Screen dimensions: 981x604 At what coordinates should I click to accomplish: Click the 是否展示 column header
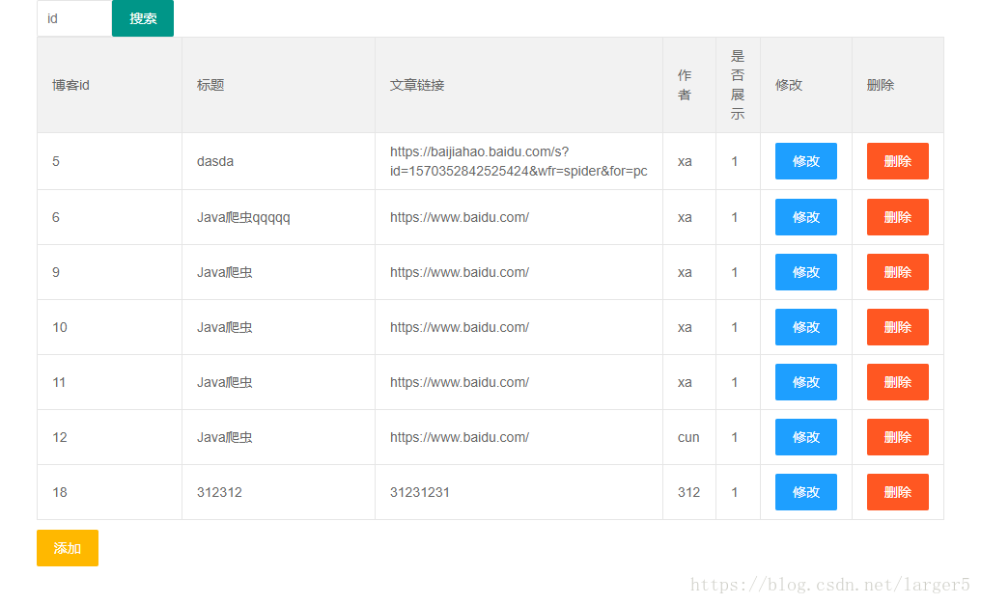(737, 85)
